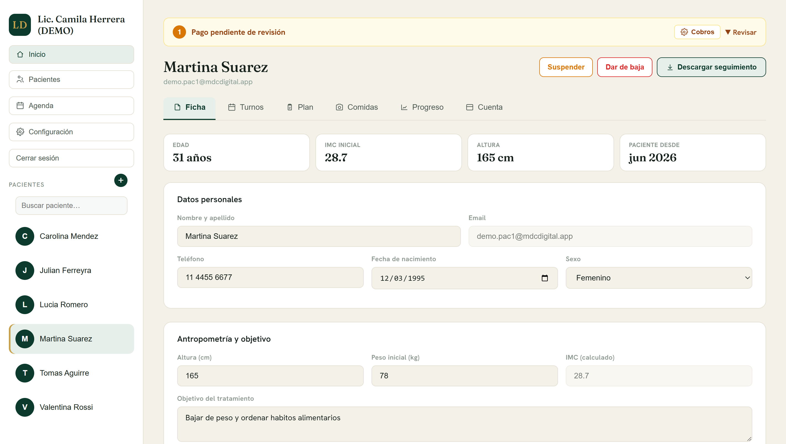Screen dimensions: 786x444
Task: Open Pacientes in sidebar
Action: 71,79
